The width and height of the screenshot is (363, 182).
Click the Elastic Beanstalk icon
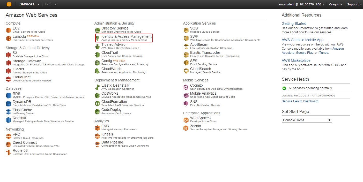coord(97,87)
